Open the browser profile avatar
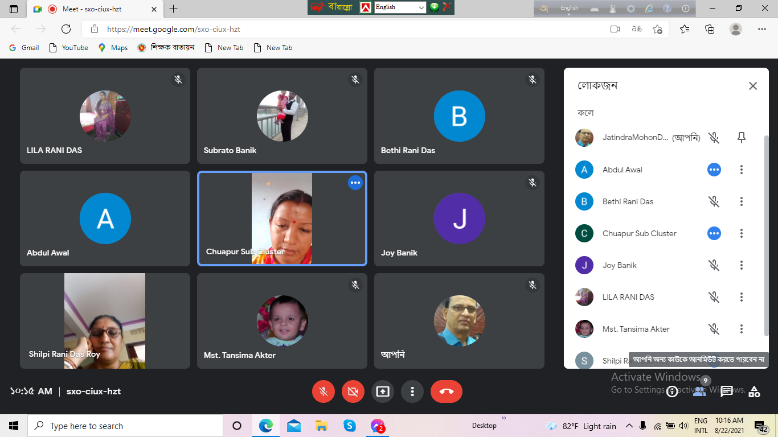 point(736,29)
